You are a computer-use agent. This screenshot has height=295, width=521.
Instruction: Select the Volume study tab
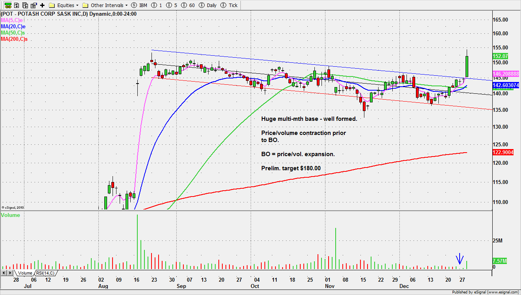click(x=25, y=273)
